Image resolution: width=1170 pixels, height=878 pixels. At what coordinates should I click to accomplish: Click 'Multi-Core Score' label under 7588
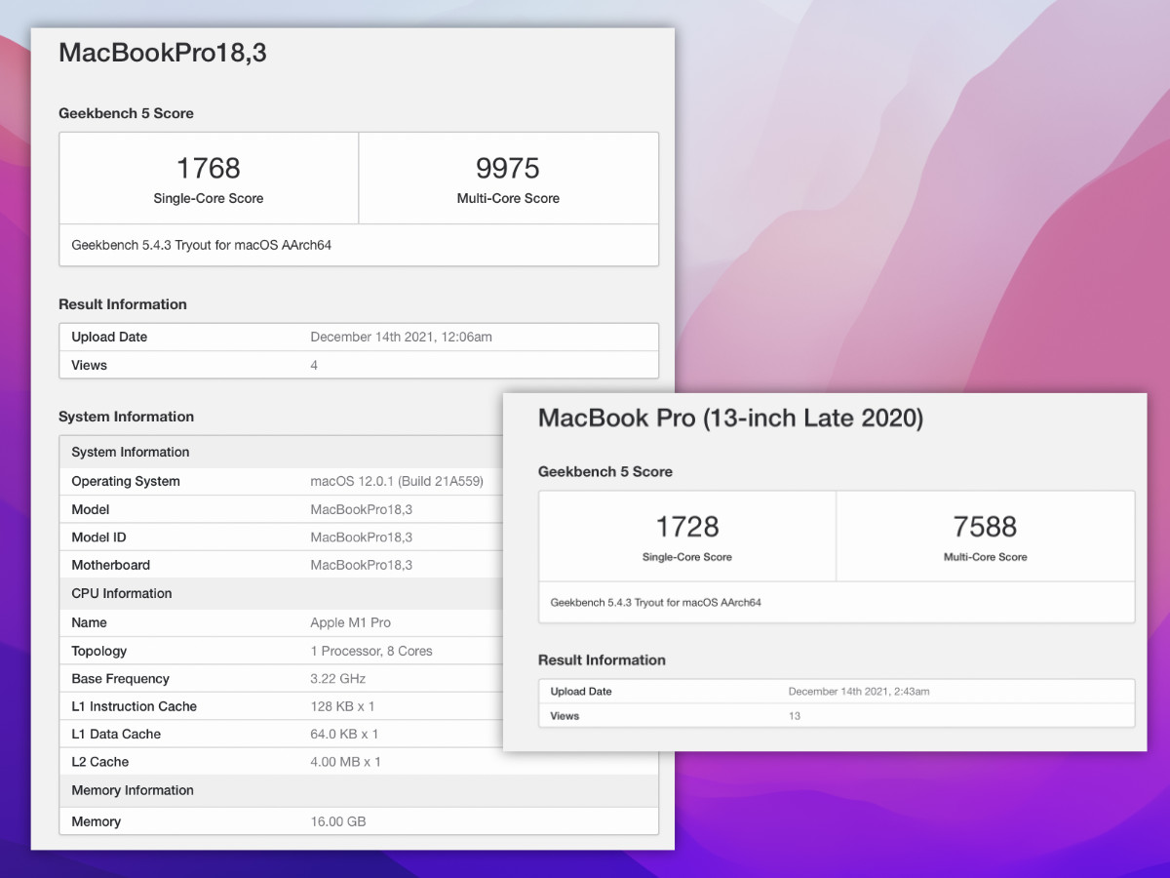[986, 557]
